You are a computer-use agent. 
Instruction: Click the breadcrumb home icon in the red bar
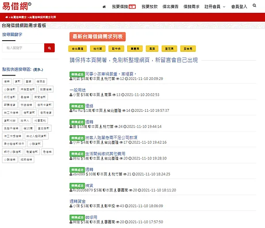tap(7, 17)
